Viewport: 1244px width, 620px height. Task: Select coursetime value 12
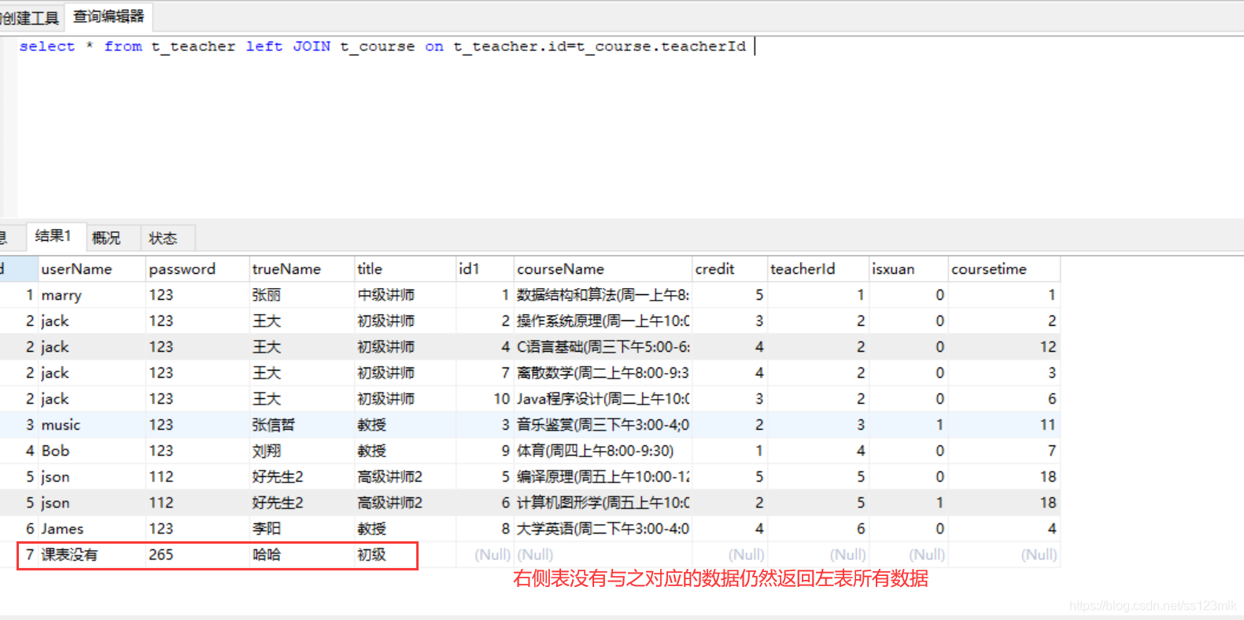point(1004,347)
